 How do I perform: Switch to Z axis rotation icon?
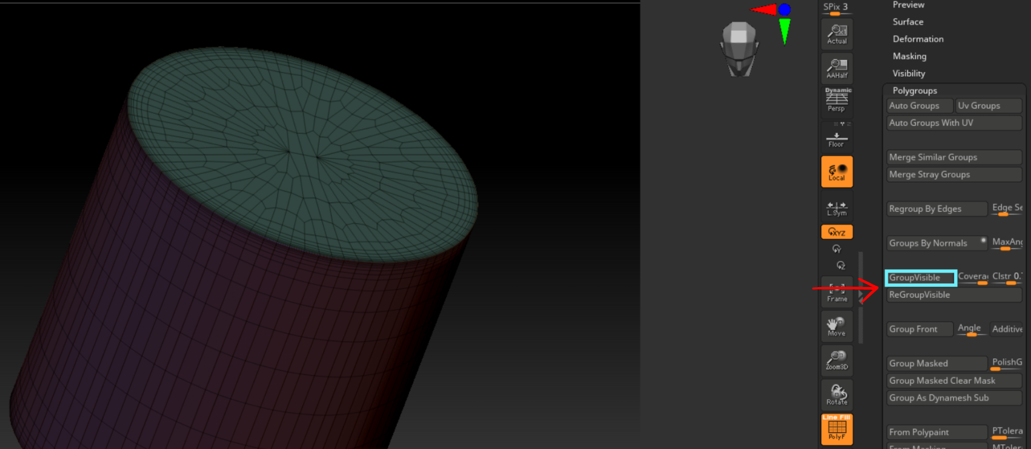(841, 264)
